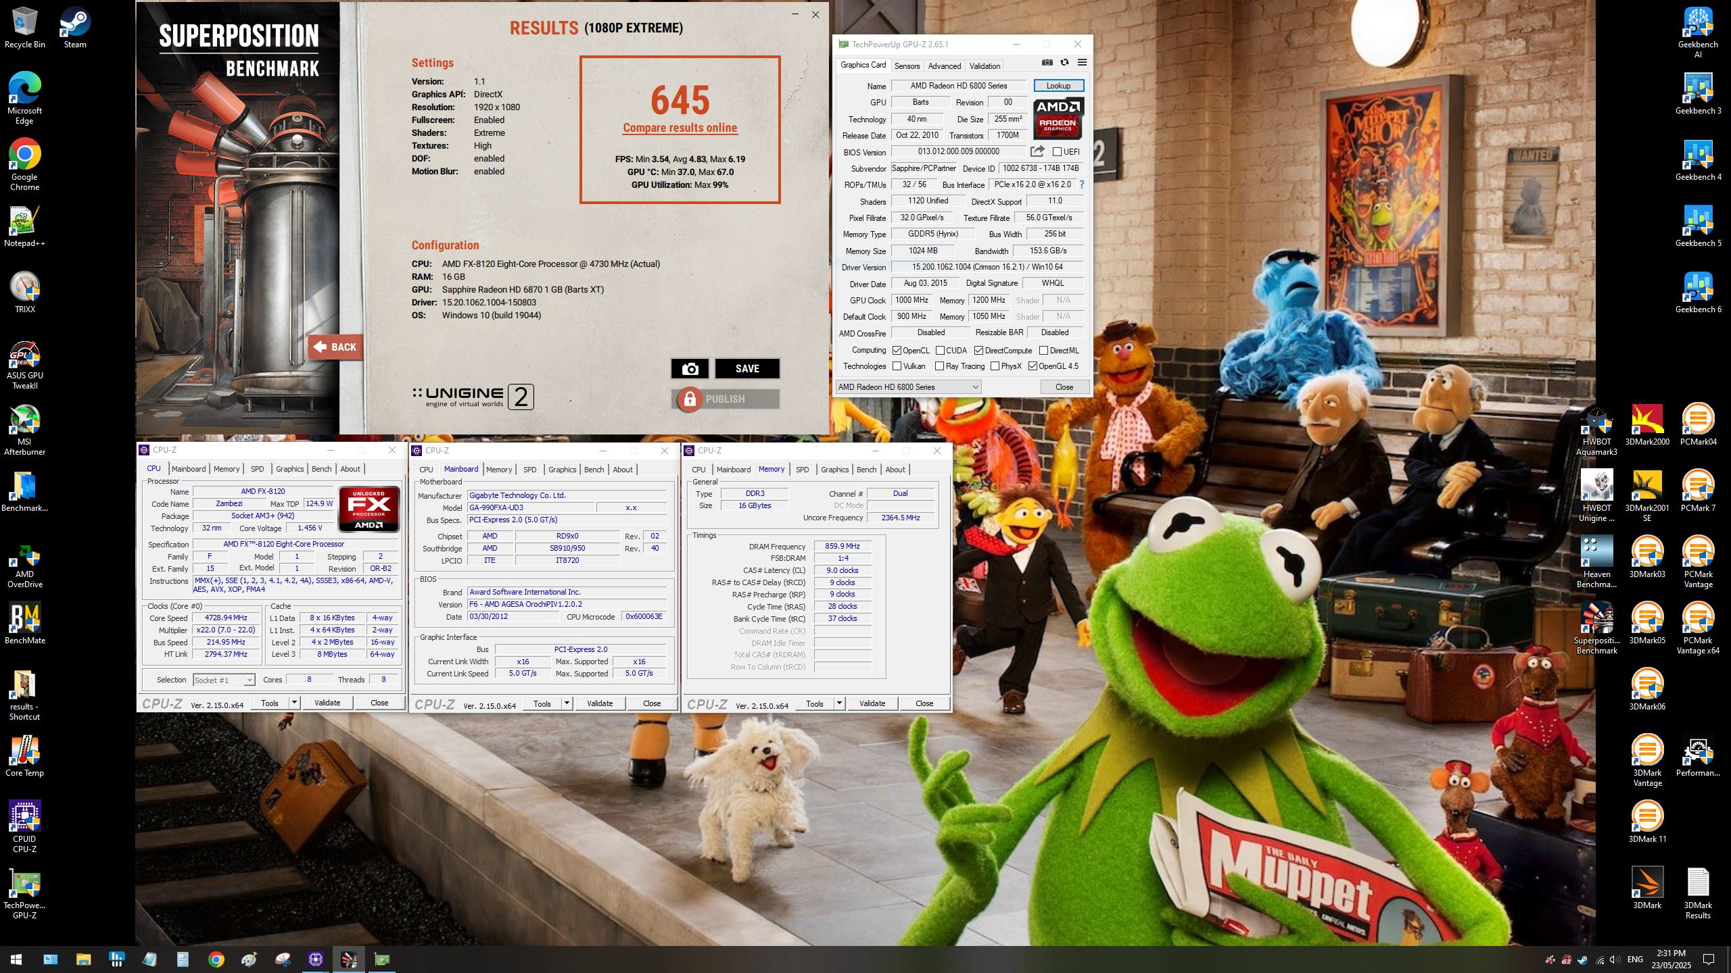Launch the 3DMark2000 desktop shortcut
This screenshot has height=973, width=1731.
(1647, 425)
